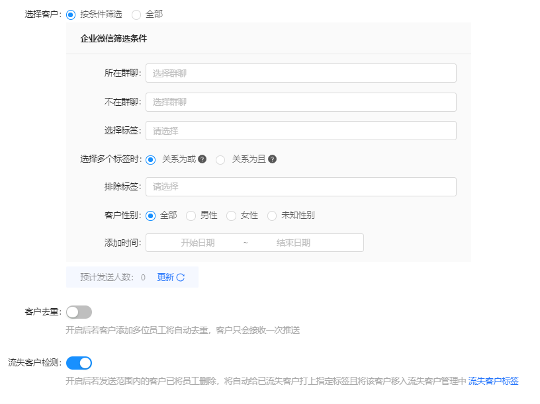Image resolution: width=540 pixels, height=404 pixels.
Task: Open the 所在群聊 group chat selector
Action: click(301, 73)
